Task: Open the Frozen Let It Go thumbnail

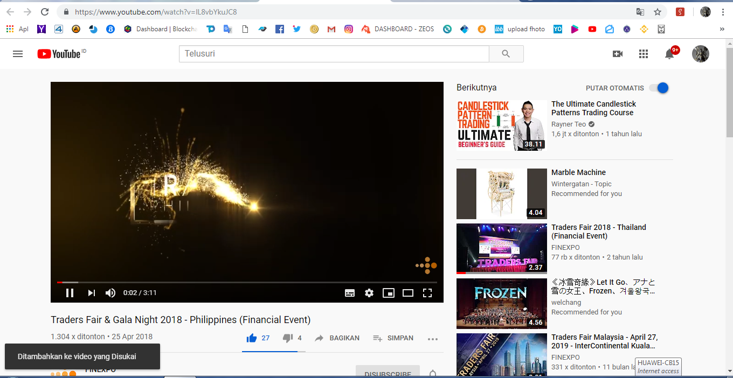Action: [502, 304]
